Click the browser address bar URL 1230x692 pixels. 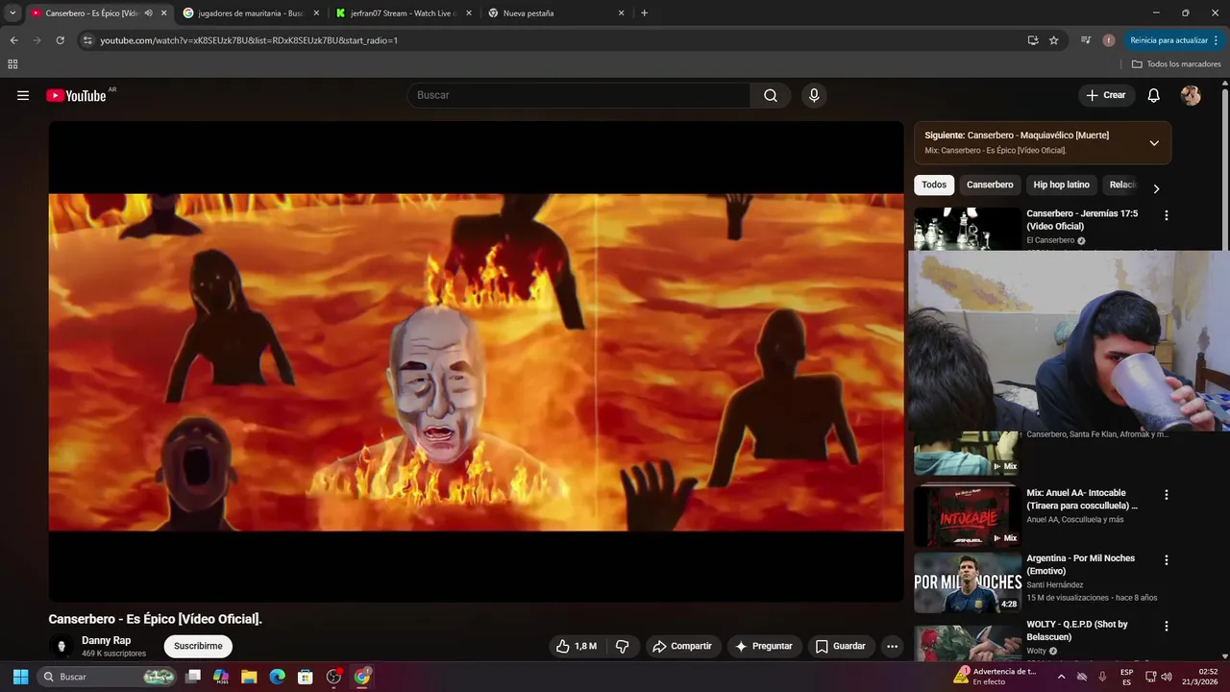pos(249,40)
